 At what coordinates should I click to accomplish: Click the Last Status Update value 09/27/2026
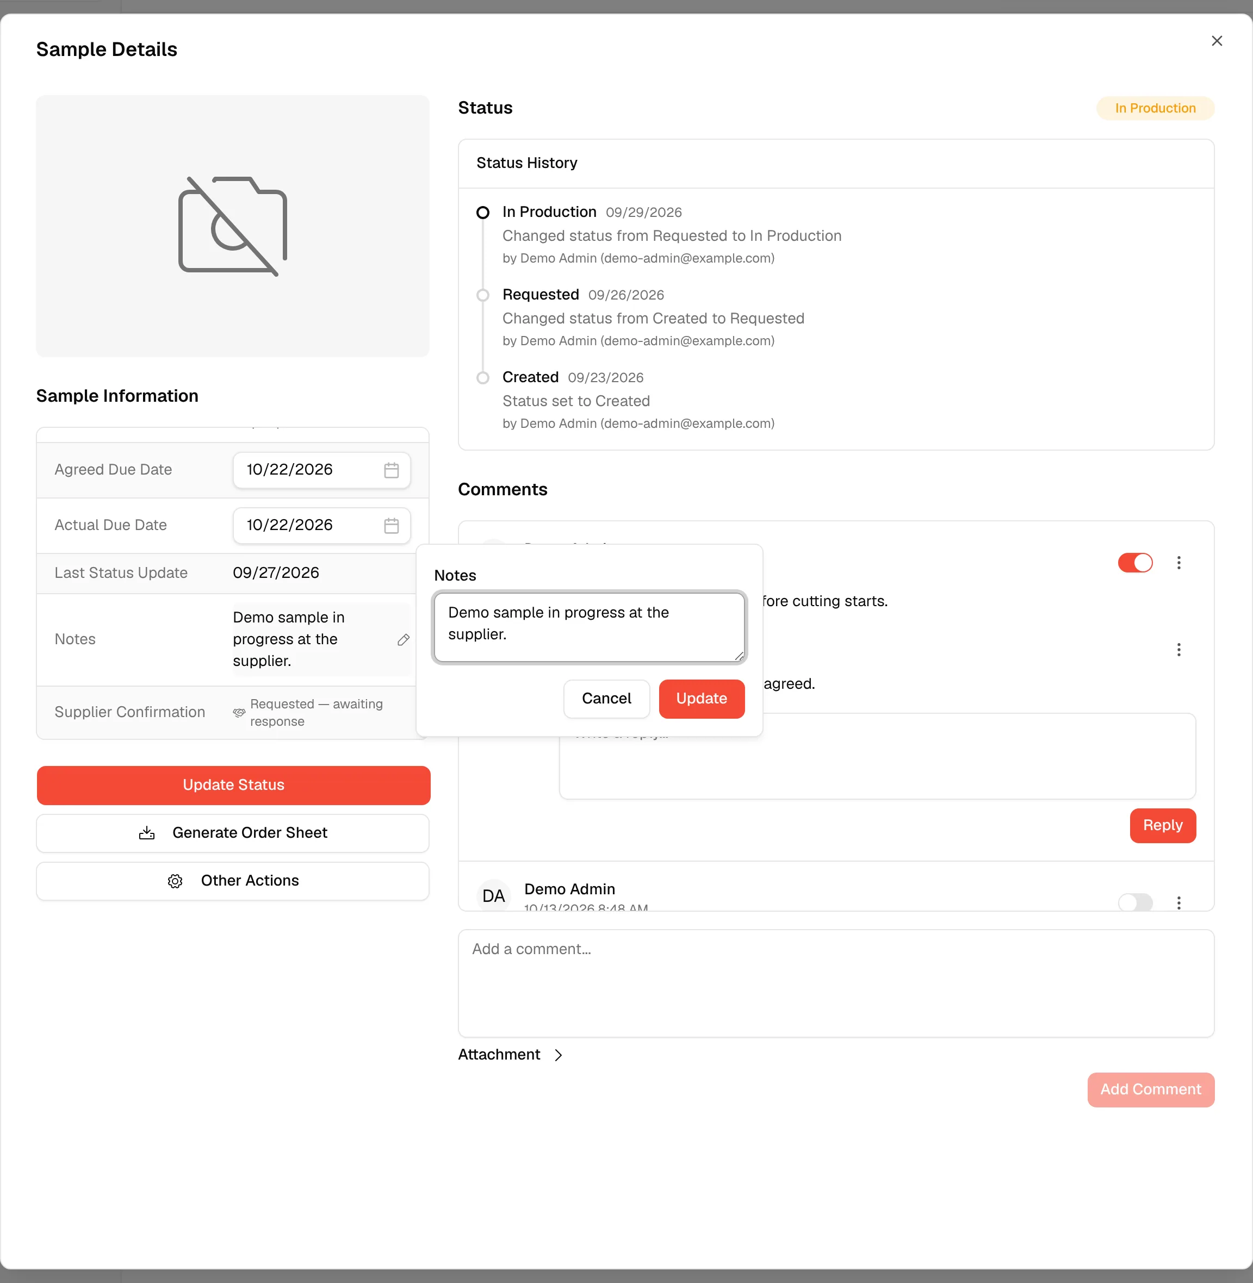pos(276,573)
